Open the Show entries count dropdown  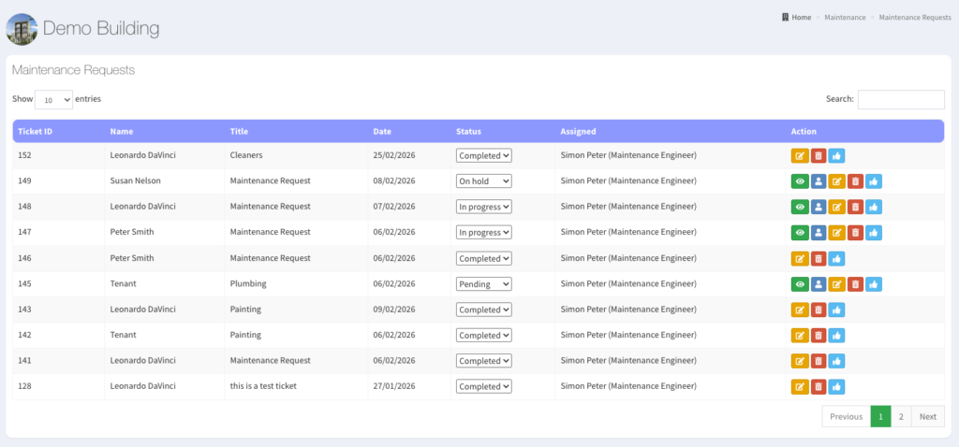[x=53, y=99]
